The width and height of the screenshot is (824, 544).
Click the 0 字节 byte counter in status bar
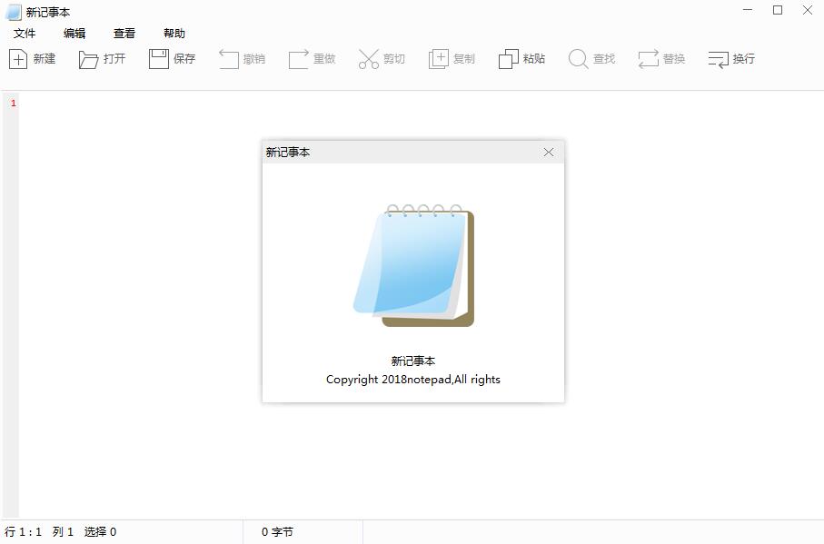pos(275,531)
